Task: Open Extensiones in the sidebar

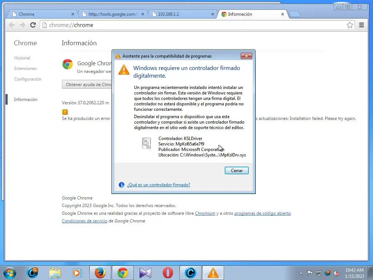Action: click(25, 69)
